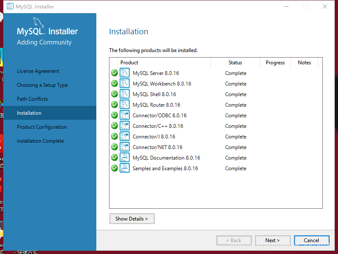Image resolution: width=338 pixels, height=254 pixels.
Task: Expand the Show Details panel
Action: (x=132, y=219)
